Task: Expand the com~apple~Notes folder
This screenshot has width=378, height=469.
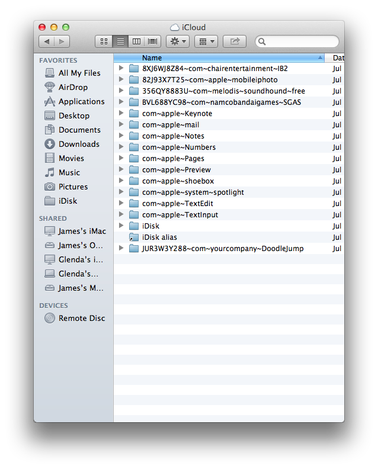Action: coord(121,136)
